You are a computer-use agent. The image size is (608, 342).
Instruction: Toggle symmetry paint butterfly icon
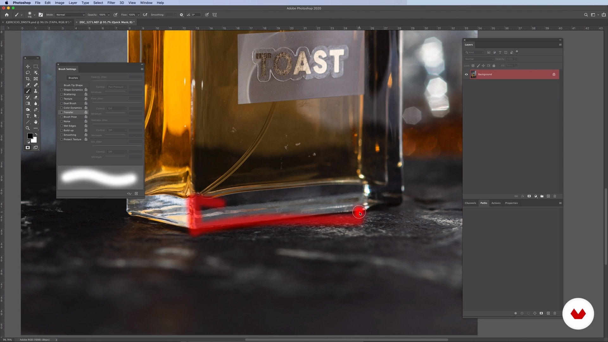[x=215, y=15]
